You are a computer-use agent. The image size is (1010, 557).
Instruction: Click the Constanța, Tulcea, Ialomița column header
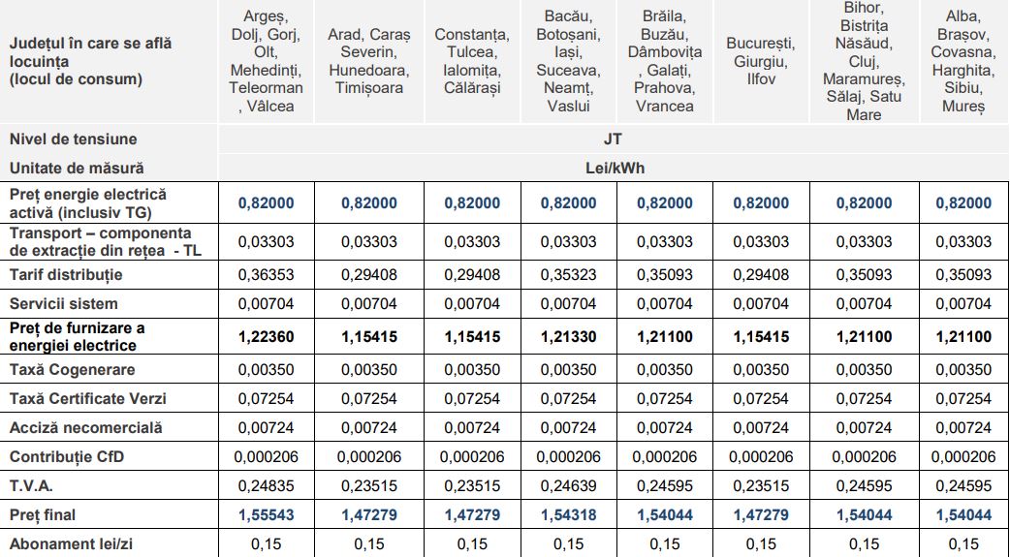coord(472,61)
